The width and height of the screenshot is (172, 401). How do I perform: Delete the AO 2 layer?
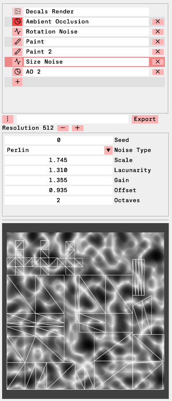click(158, 72)
